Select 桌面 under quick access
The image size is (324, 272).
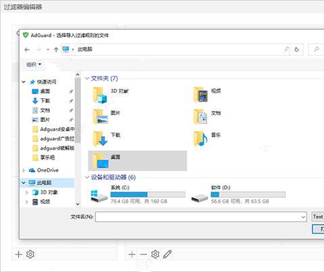coord(45,91)
